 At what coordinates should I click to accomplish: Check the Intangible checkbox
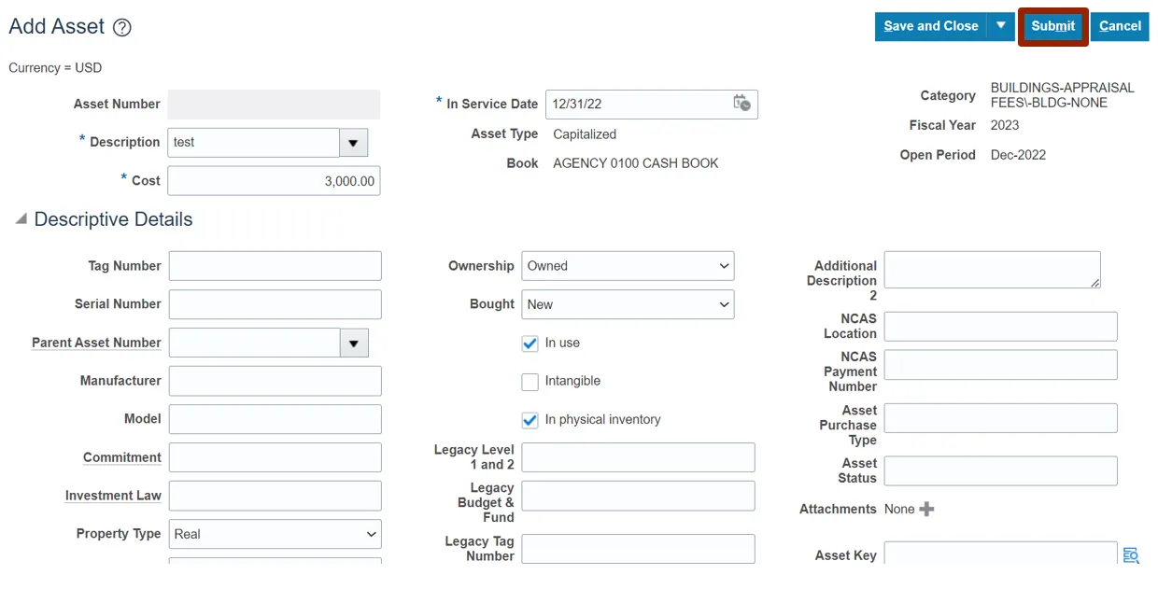(530, 382)
